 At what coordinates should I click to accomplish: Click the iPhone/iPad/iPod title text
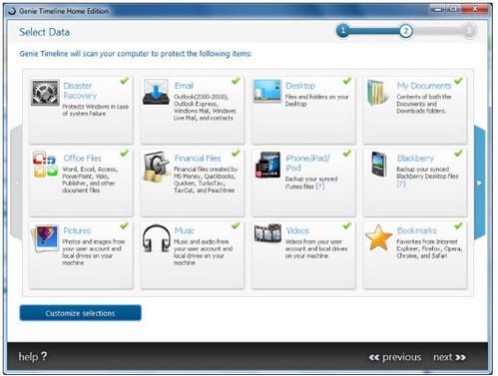(307, 163)
